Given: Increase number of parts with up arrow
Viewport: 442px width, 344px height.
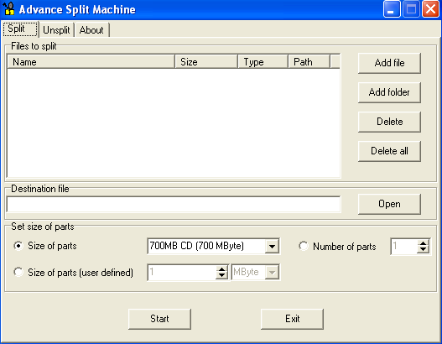Looking at the screenshot, I should (x=423, y=242).
